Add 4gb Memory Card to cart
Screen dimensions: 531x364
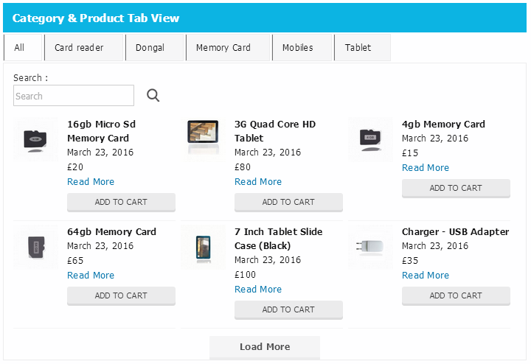click(456, 188)
